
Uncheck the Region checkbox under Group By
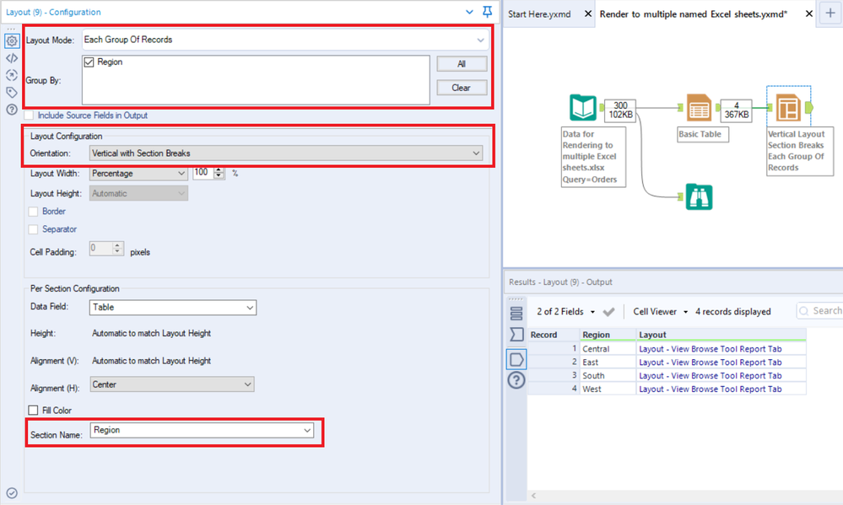pyautogui.click(x=87, y=61)
